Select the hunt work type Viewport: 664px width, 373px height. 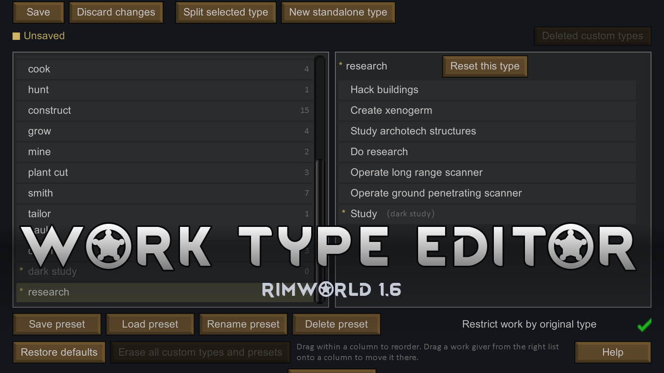pos(165,90)
